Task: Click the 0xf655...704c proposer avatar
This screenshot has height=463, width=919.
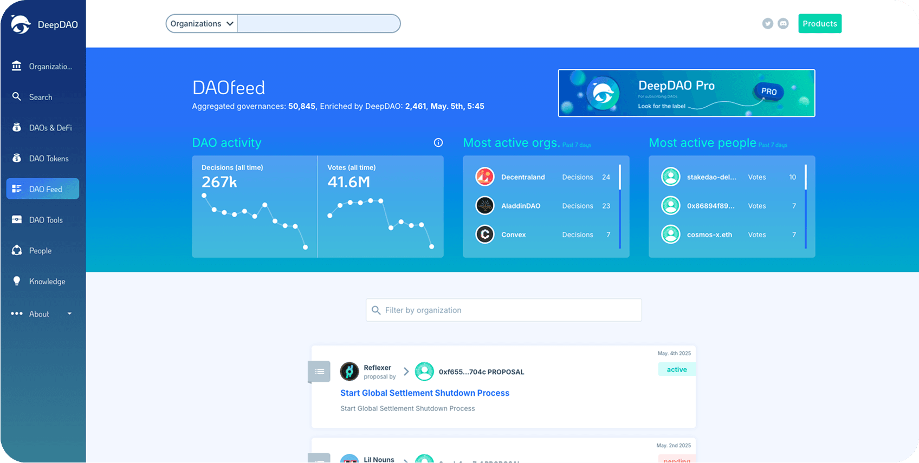Action: 424,371
